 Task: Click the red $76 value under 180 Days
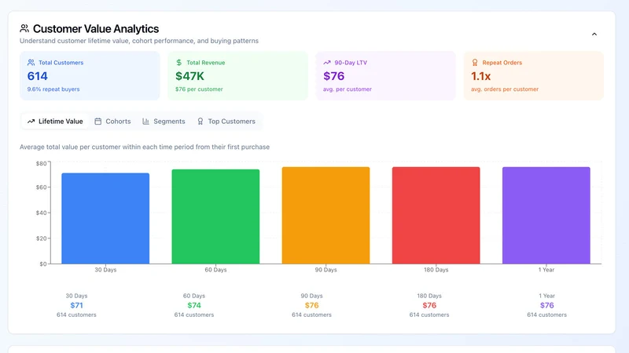(429, 305)
